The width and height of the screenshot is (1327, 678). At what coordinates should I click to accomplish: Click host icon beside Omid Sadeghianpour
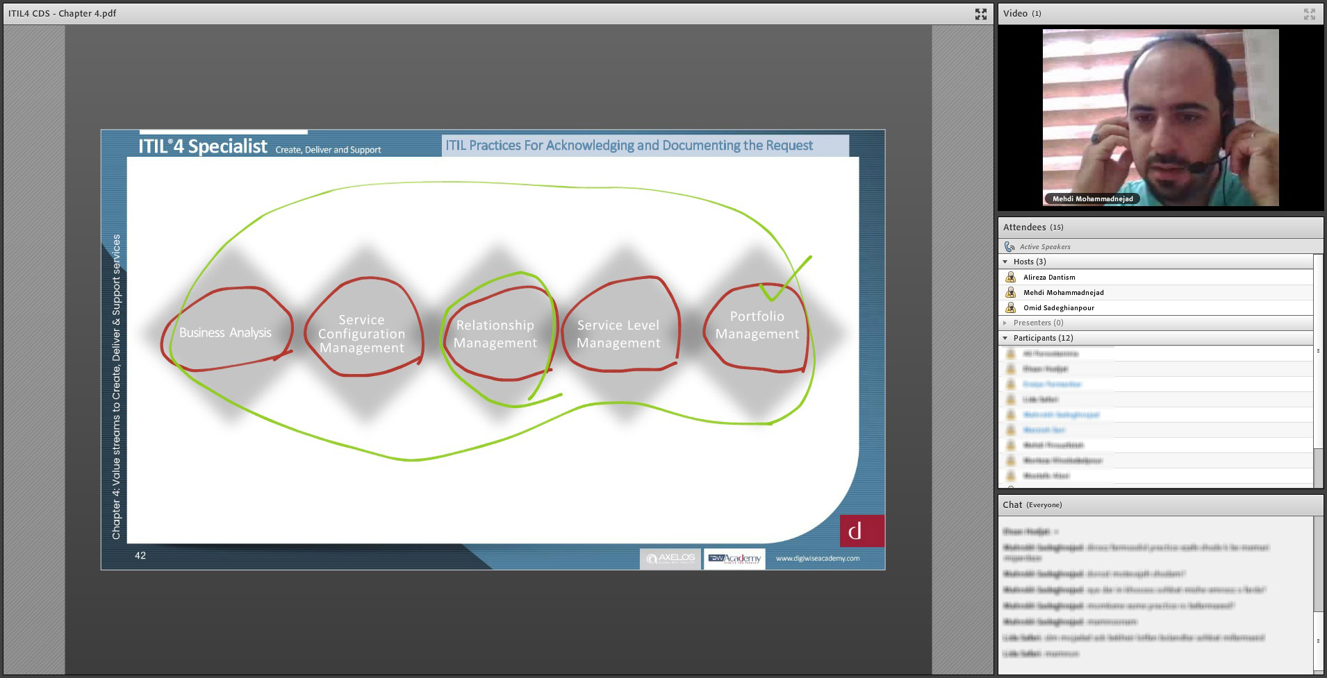pyautogui.click(x=1011, y=307)
